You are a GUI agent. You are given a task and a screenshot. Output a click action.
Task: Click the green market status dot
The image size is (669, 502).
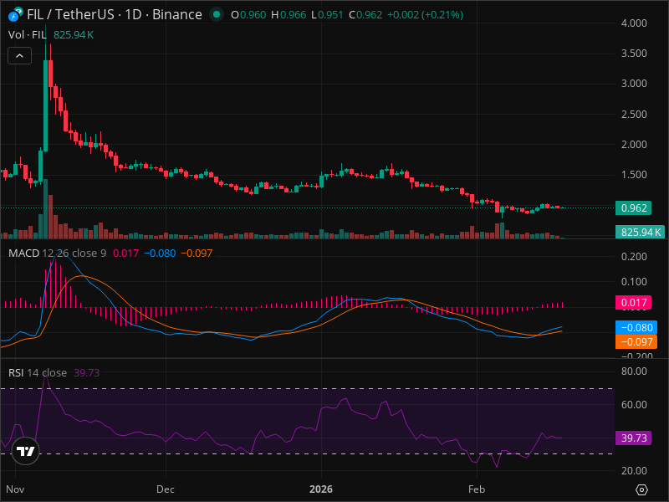pos(217,14)
